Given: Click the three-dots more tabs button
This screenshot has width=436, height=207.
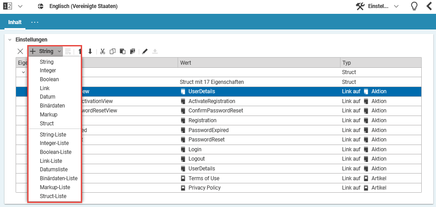Looking at the screenshot, I should 35,22.
